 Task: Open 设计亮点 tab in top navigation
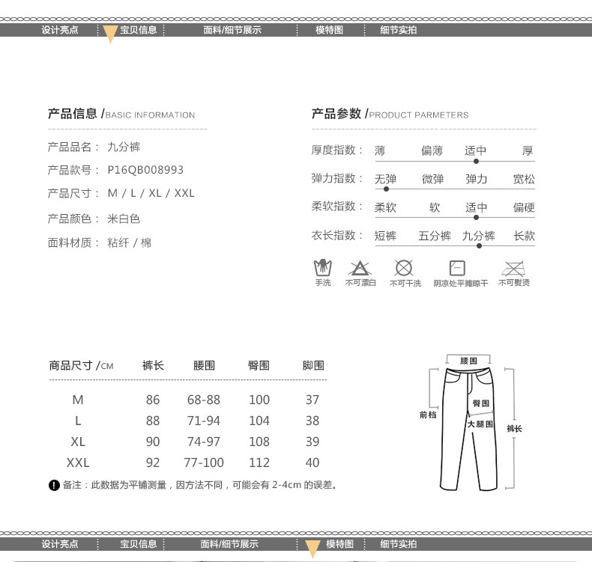(x=60, y=30)
